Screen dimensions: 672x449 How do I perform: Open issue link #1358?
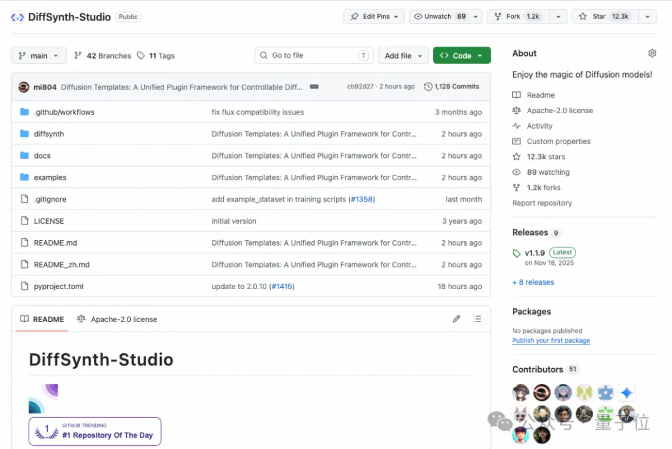tap(362, 199)
